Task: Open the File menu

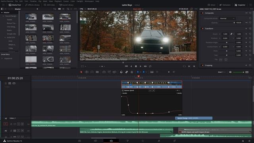Action: (16, 1)
